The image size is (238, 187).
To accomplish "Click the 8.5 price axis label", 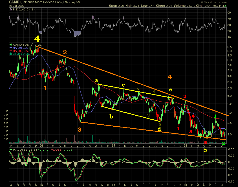I will 230,56.
